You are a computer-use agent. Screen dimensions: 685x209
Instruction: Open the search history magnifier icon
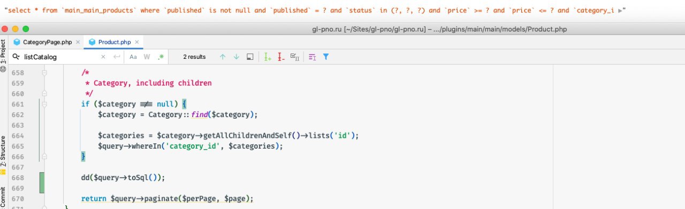[x=17, y=57]
